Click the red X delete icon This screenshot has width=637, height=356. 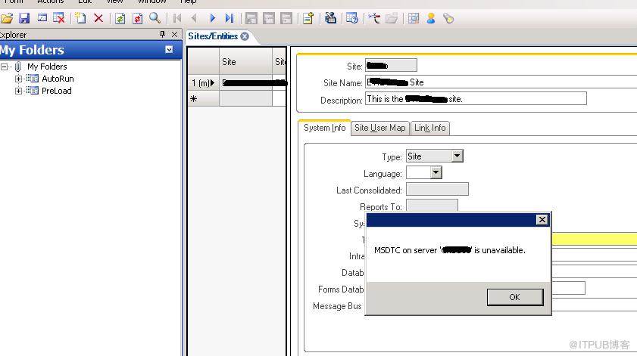tap(98, 18)
